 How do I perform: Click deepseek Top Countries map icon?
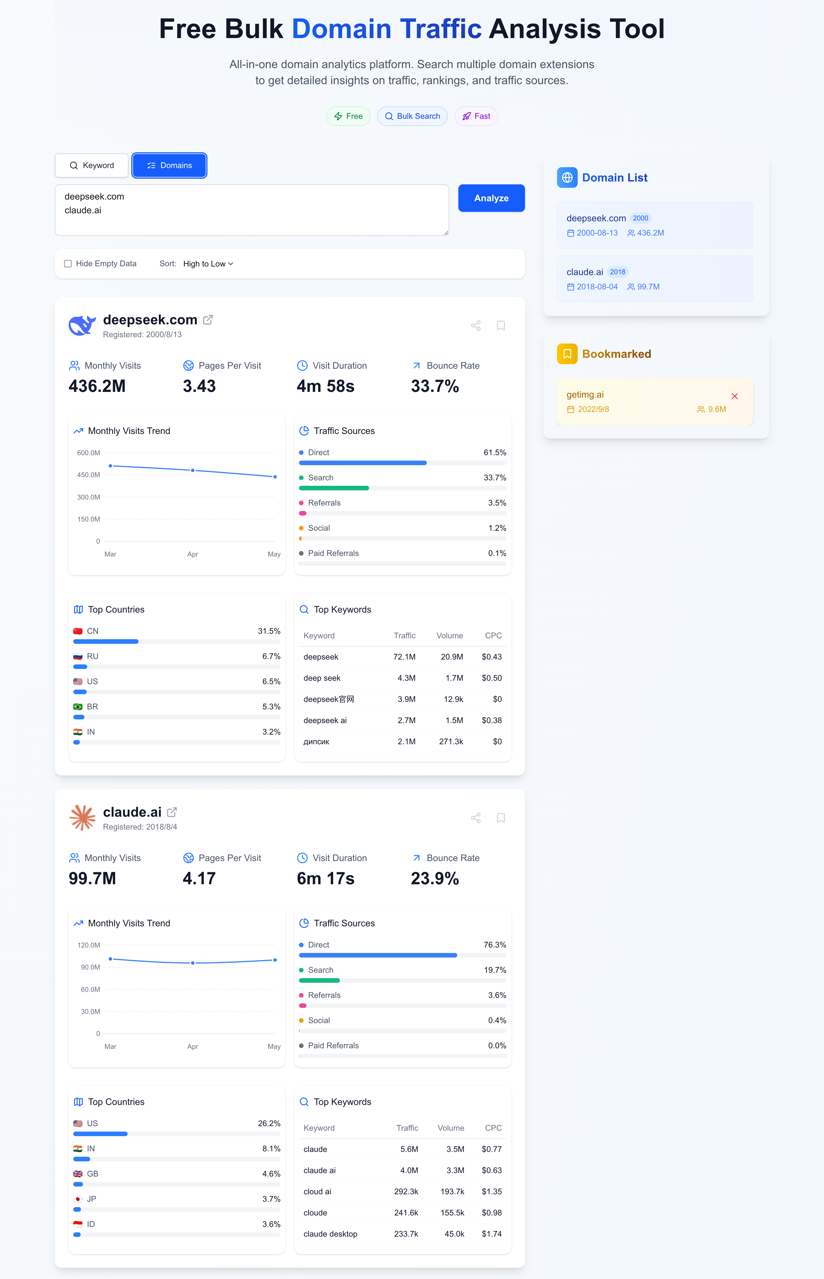[79, 610]
